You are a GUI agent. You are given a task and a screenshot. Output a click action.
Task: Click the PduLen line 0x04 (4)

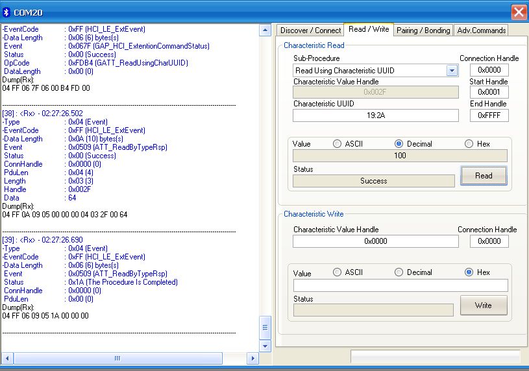click(x=49, y=173)
